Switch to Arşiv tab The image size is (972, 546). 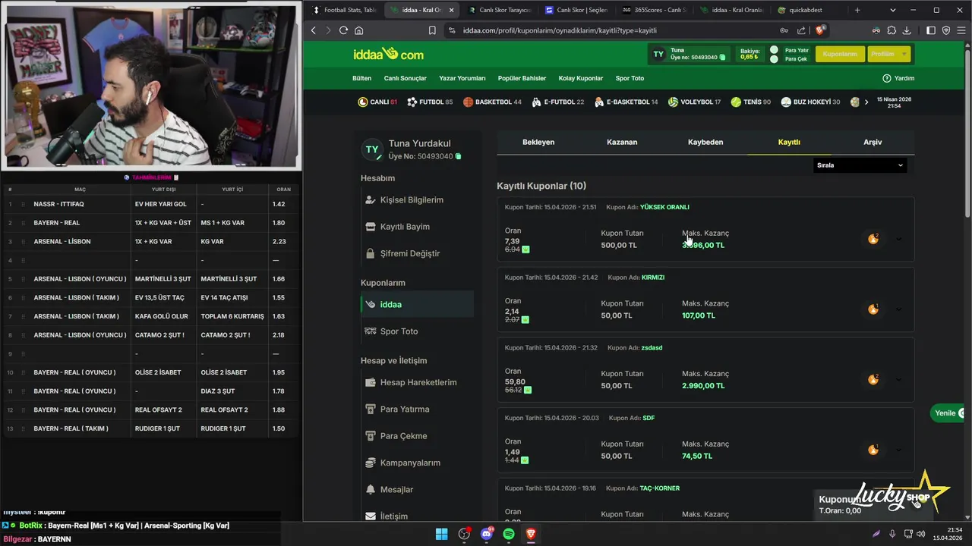pos(873,142)
